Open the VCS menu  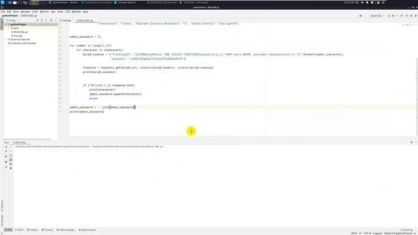[x=67, y=12]
